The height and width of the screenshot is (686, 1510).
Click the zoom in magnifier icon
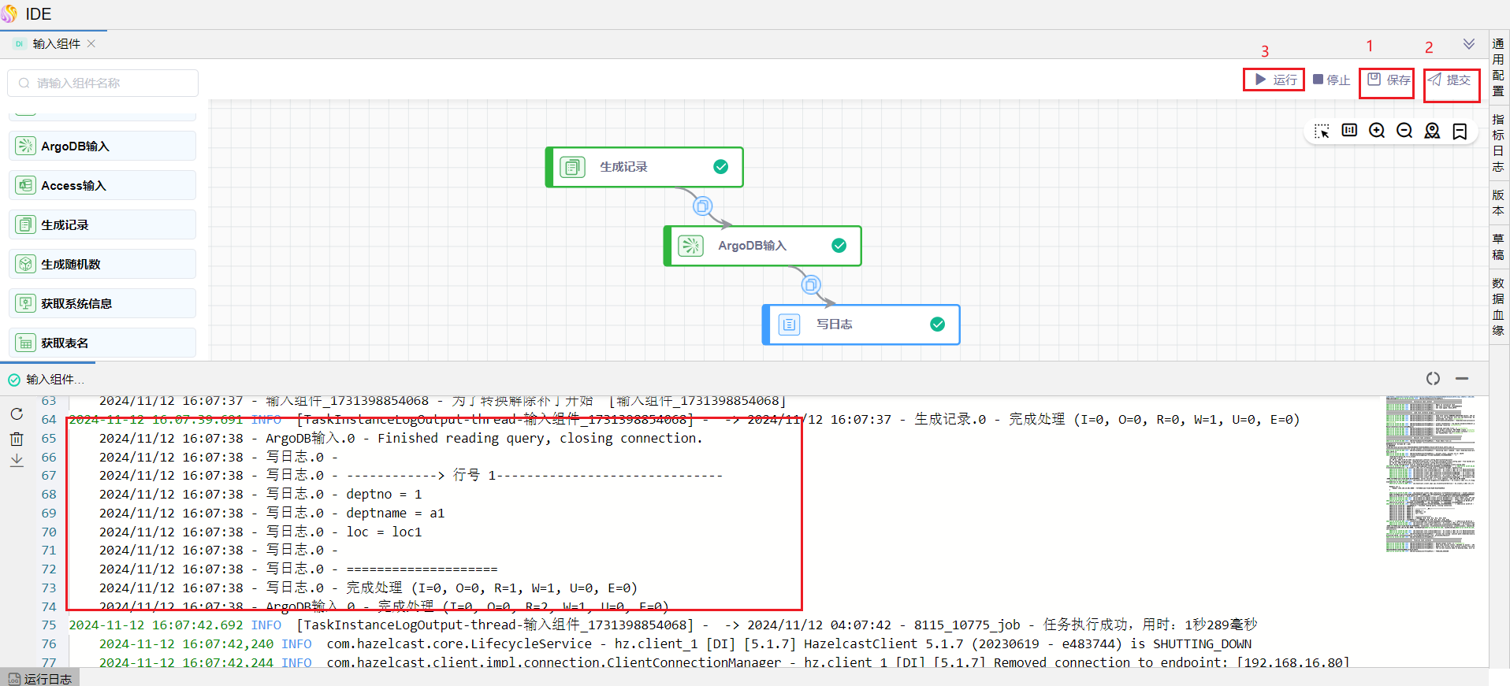pyautogui.click(x=1377, y=131)
